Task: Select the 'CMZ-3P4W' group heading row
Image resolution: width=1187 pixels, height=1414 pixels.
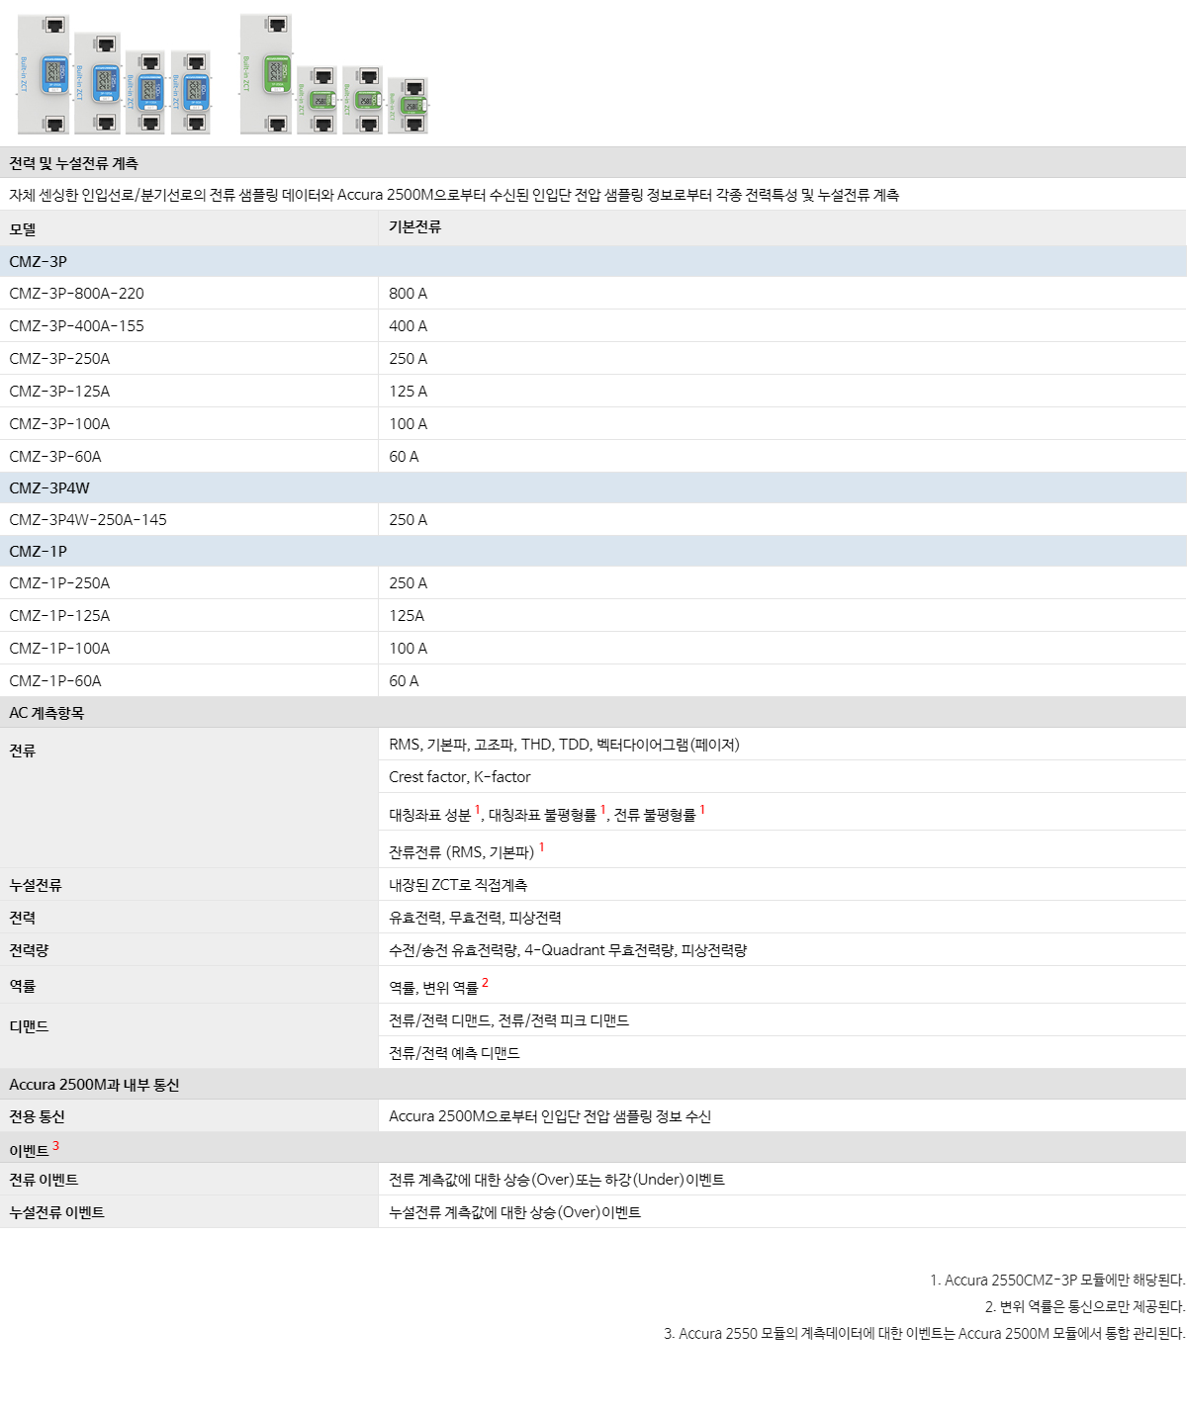Action: coord(593,487)
